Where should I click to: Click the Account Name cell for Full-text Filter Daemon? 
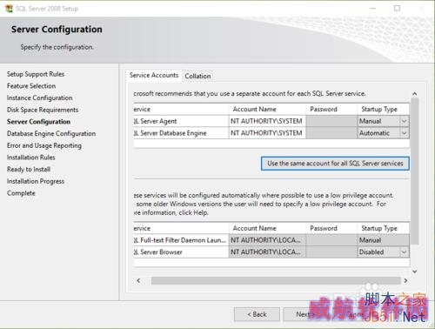(x=267, y=240)
